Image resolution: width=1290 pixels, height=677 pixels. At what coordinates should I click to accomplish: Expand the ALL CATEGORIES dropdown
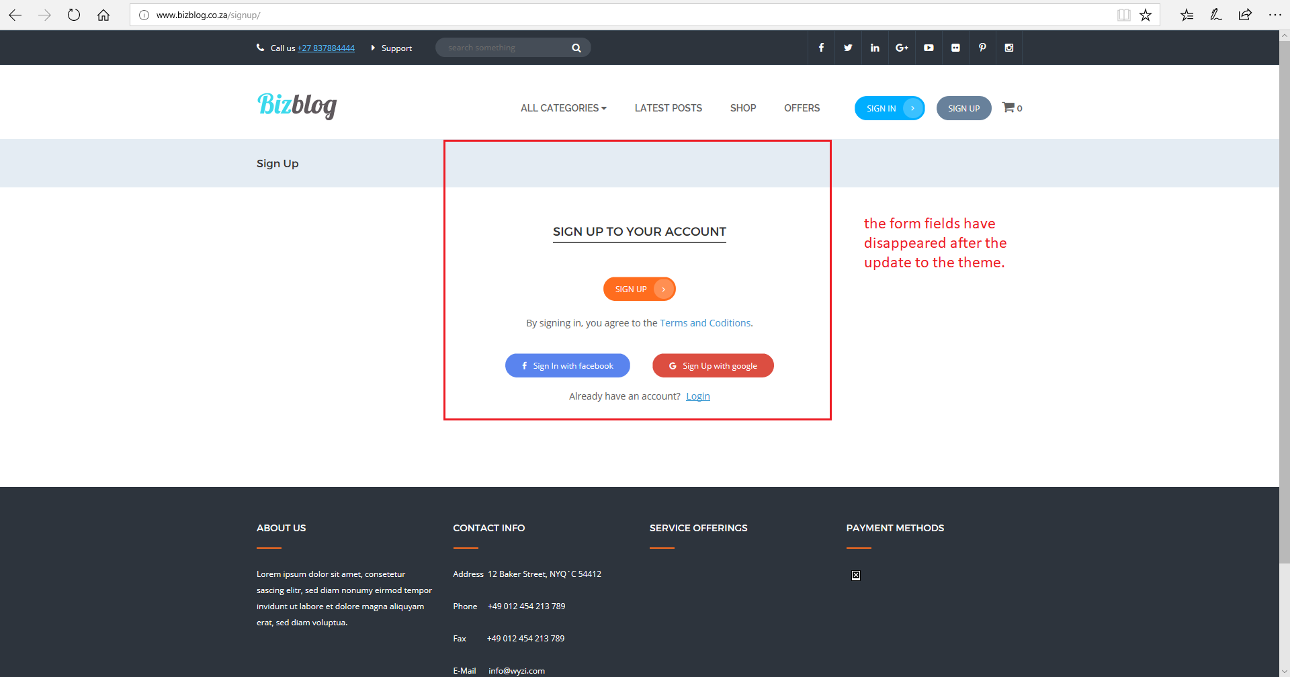(x=563, y=107)
